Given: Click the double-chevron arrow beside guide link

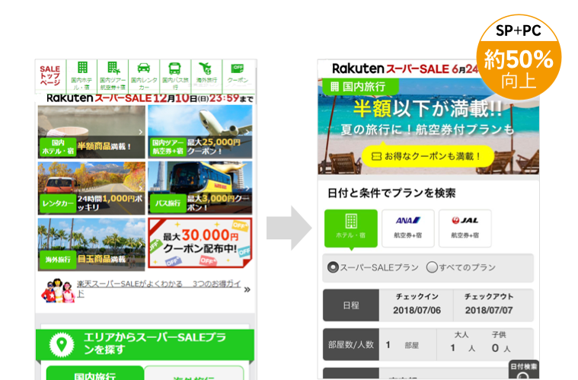Looking at the screenshot, I should [247, 289].
